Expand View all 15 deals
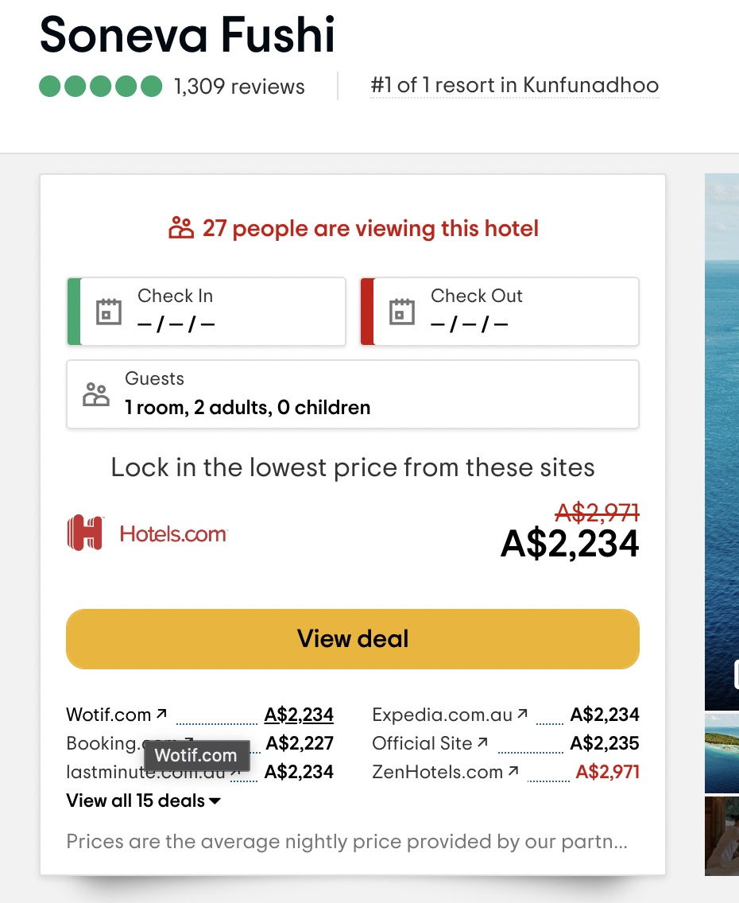This screenshot has height=903, width=739. click(x=143, y=800)
